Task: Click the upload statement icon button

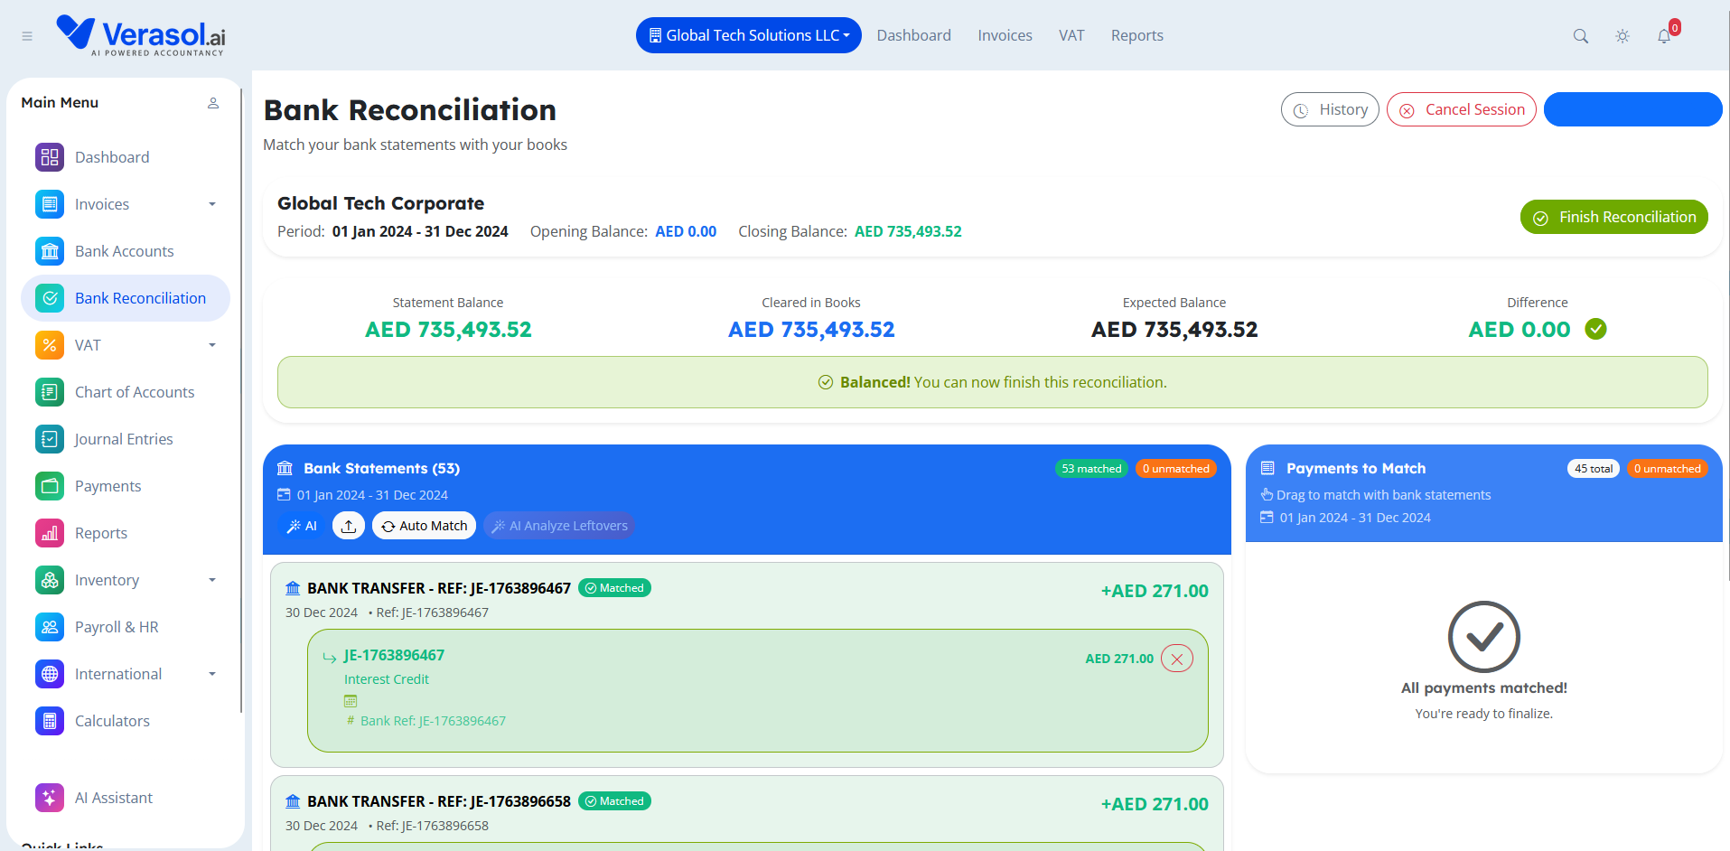Action: click(349, 526)
